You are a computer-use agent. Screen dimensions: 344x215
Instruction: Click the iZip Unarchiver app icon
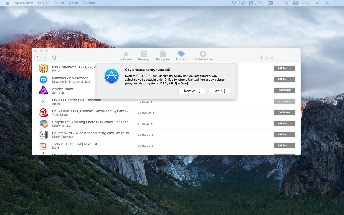(x=43, y=69)
